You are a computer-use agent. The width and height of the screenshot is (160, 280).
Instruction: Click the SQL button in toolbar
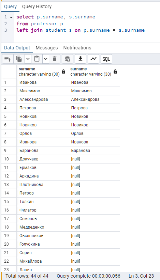[x=106, y=59]
